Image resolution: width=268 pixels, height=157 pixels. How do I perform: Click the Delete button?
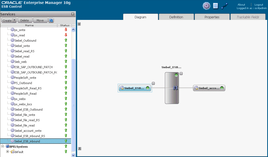click(x=25, y=20)
